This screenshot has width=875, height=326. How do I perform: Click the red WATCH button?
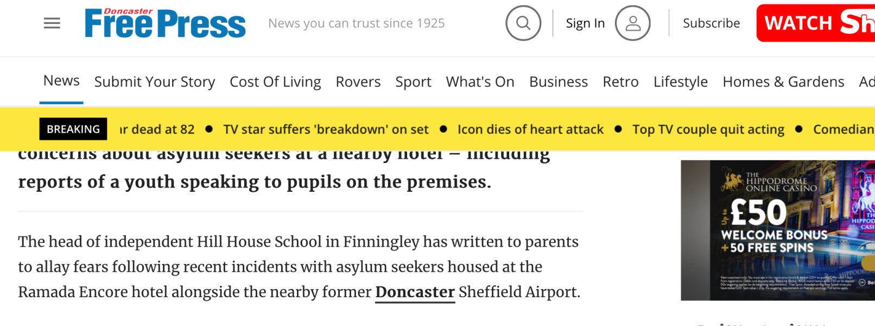(x=815, y=23)
